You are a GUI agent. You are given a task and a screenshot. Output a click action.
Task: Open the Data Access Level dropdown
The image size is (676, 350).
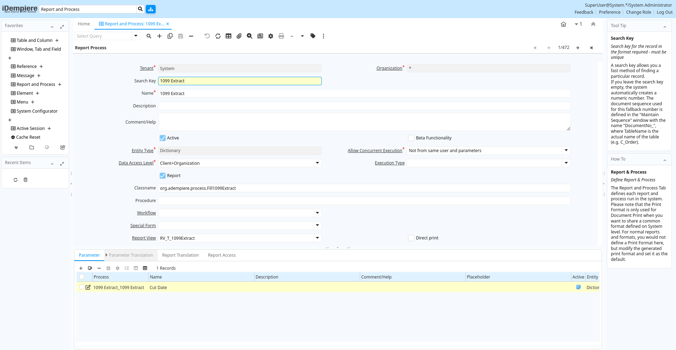tap(317, 163)
